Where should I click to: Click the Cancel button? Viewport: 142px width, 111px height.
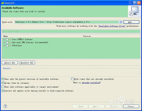(131, 106)
